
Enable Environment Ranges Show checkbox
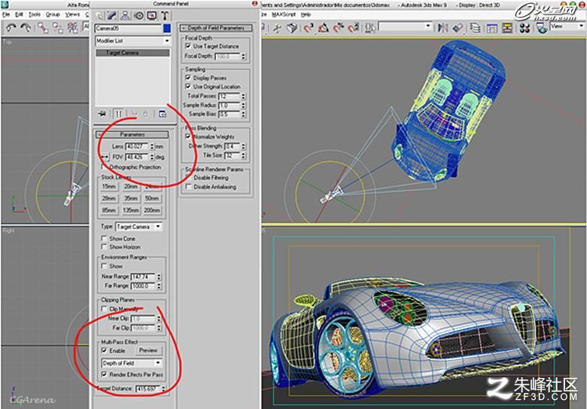click(x=104, y=266)
